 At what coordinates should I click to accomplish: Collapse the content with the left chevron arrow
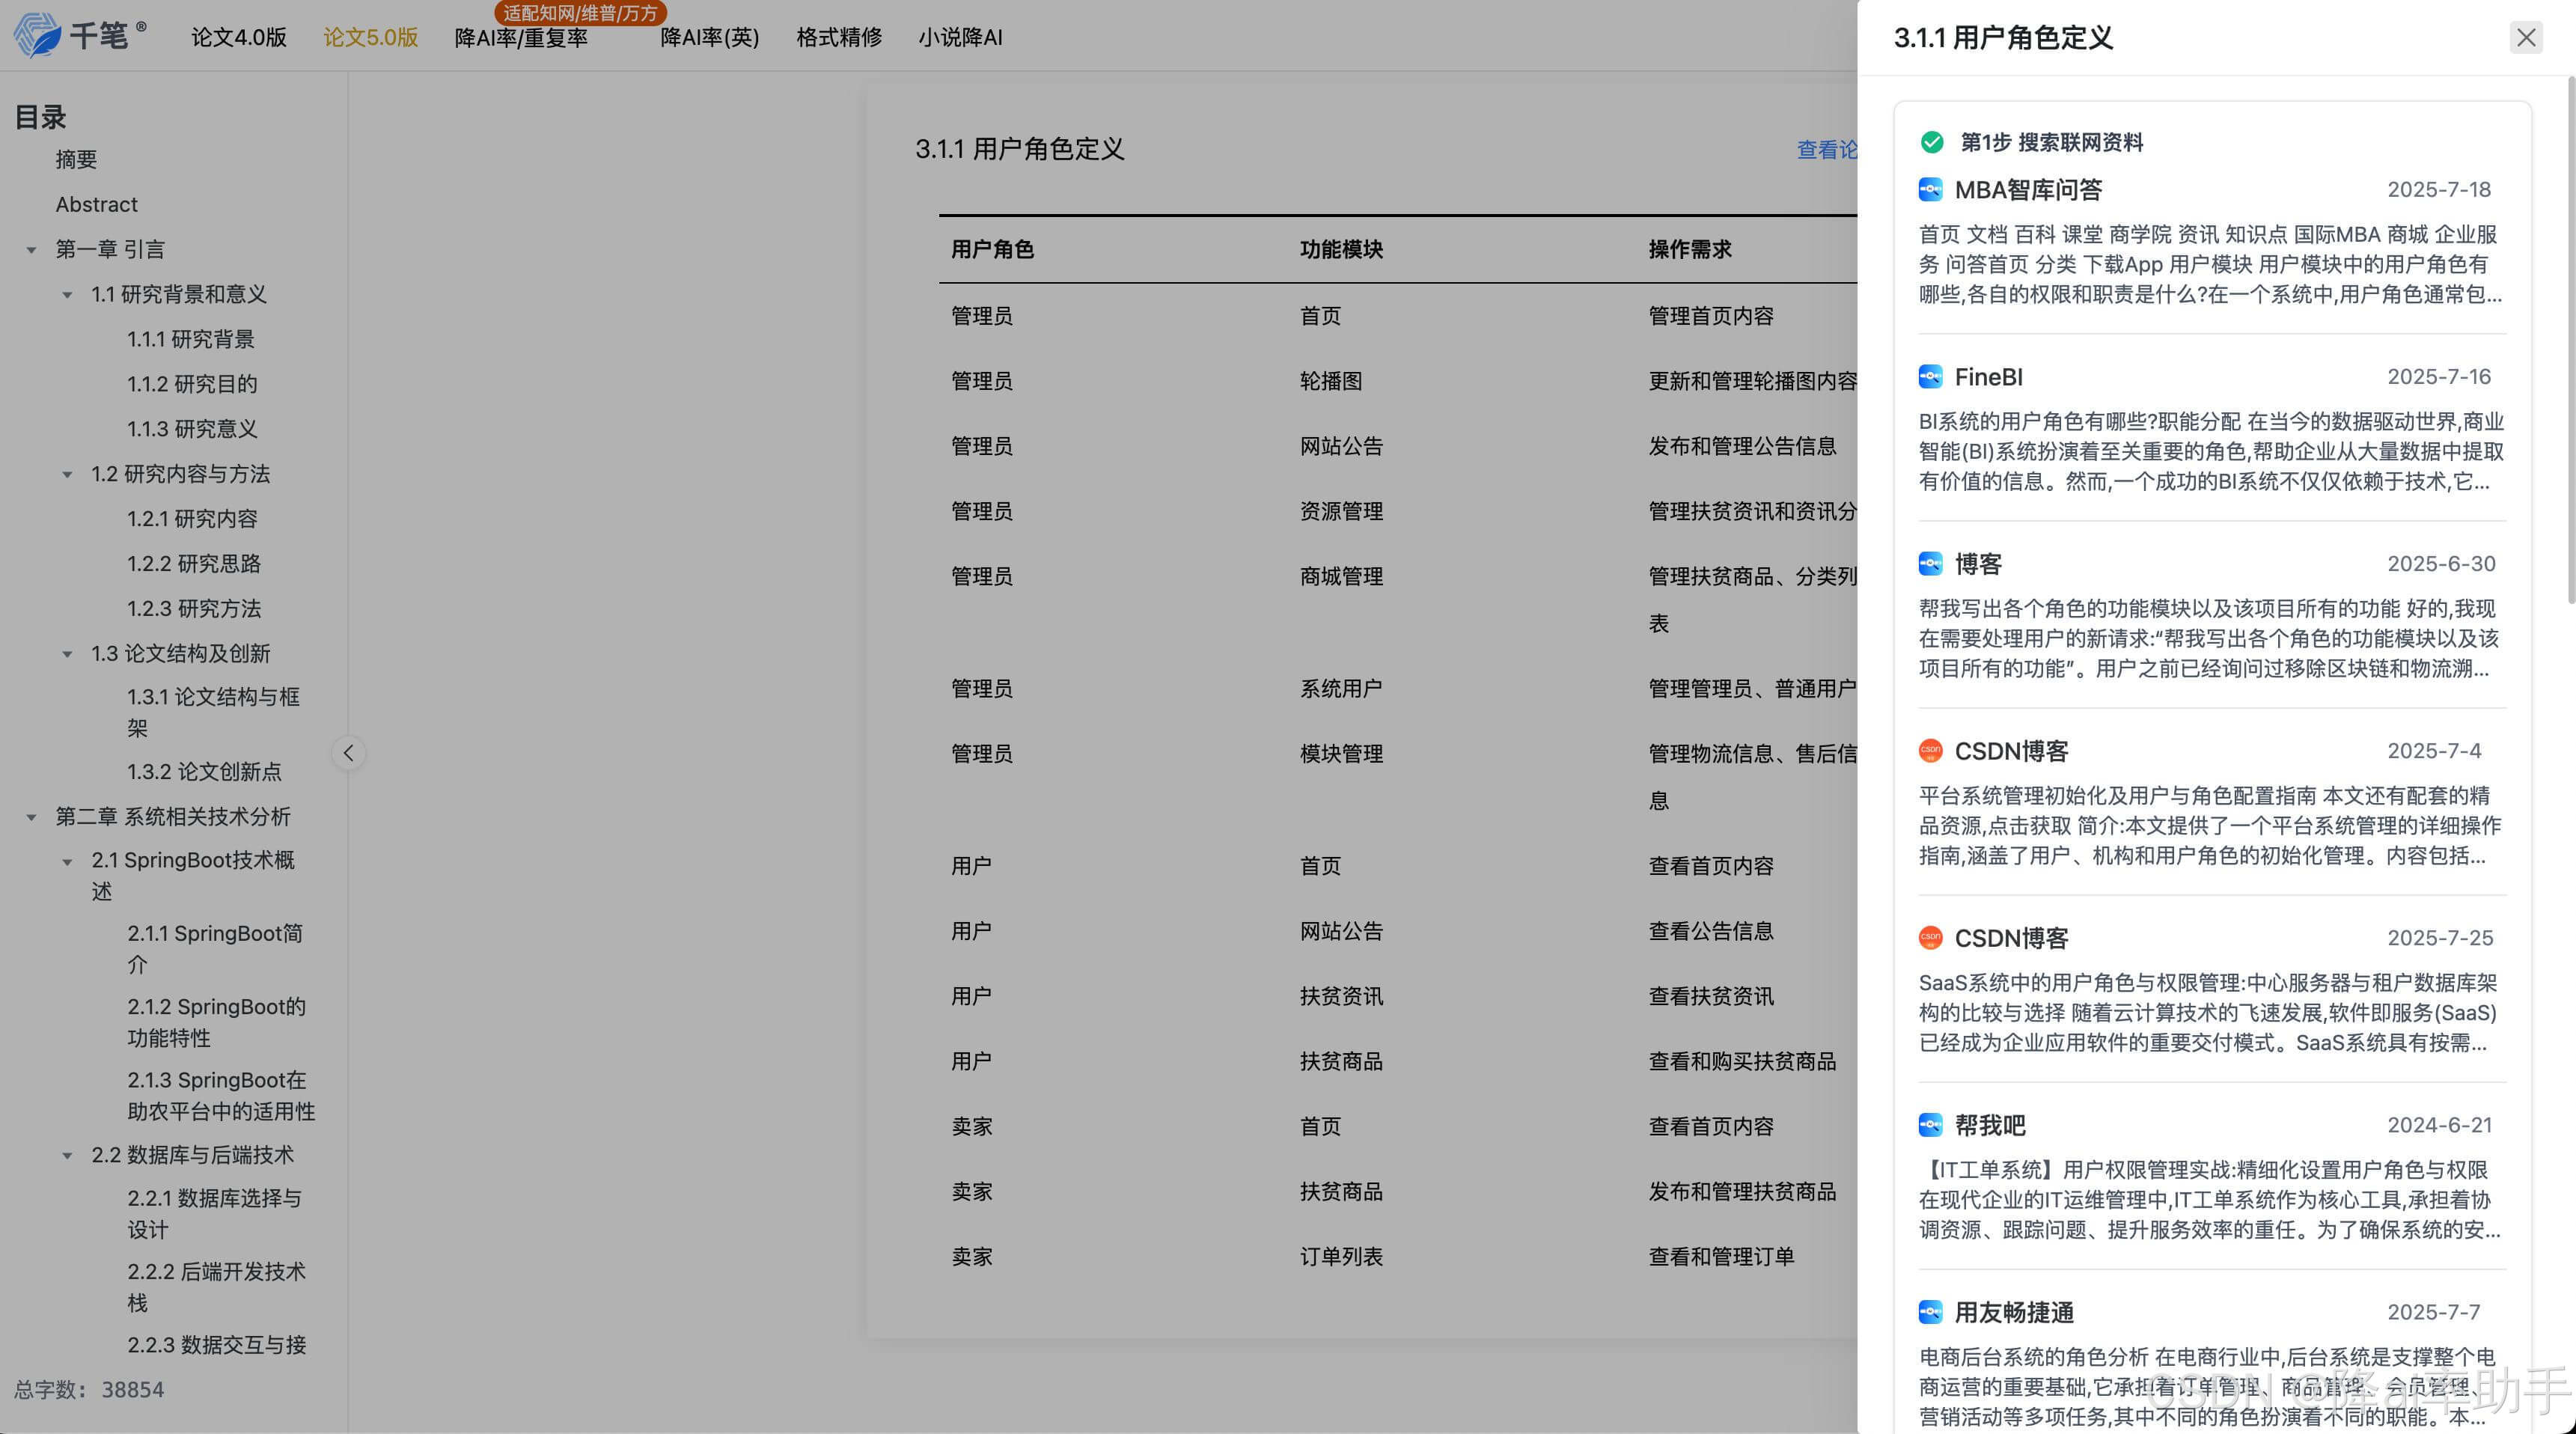[348, 753]
